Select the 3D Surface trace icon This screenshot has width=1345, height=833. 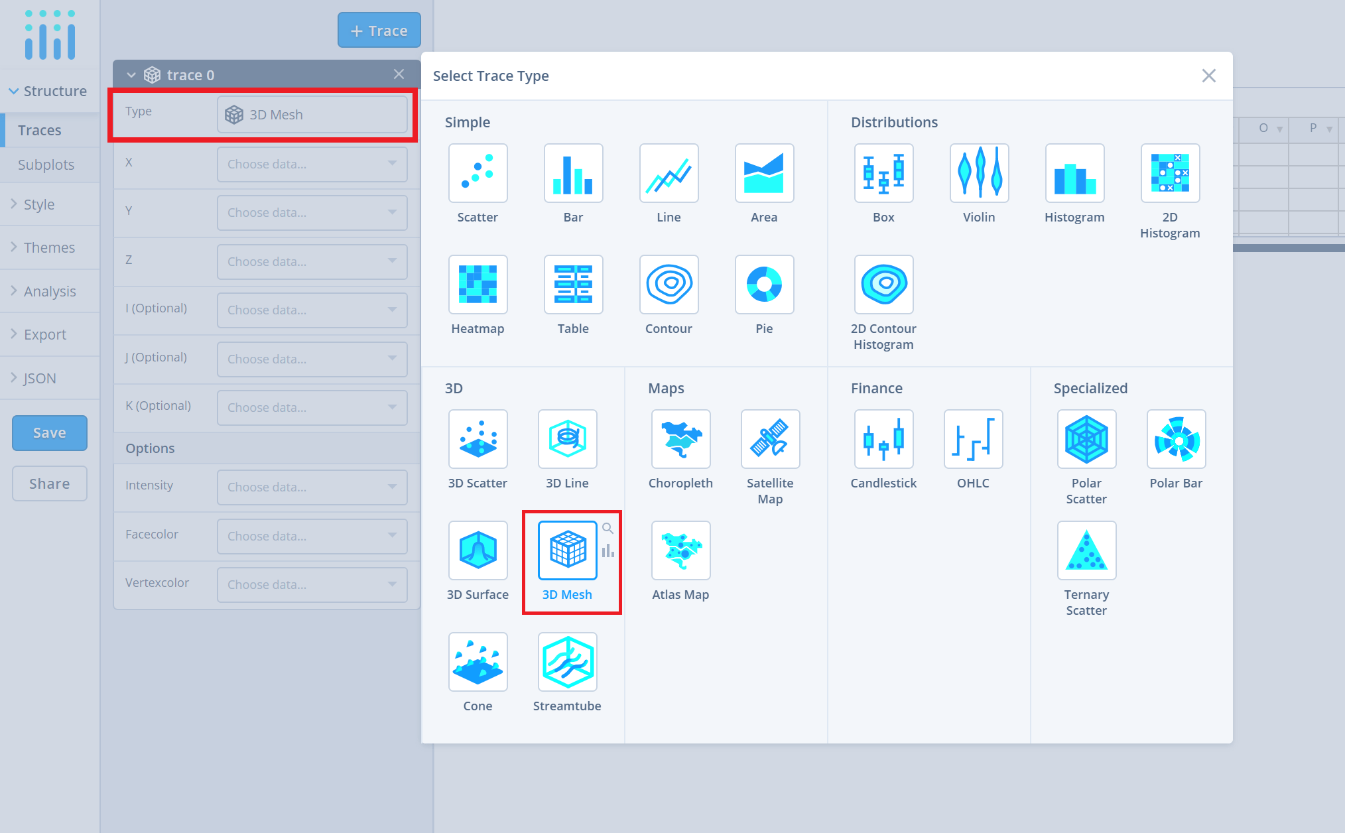point(478,550)
